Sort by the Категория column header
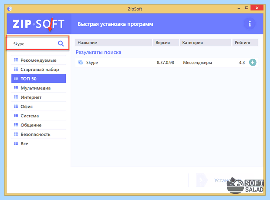Viewport: 270px width, 200px height. pyautogui.click(x=206, y=43)
